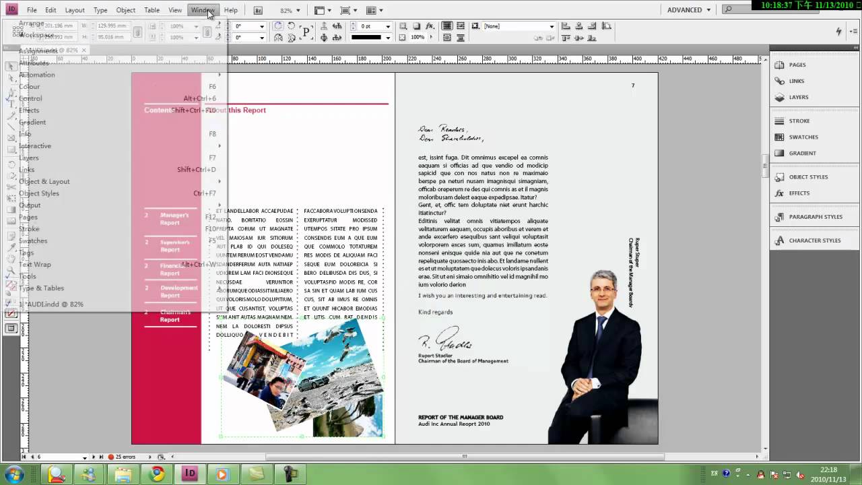Viewport: 862px width, 485px height.
Task: Open the File menu
Action: (x=32, y=10)
